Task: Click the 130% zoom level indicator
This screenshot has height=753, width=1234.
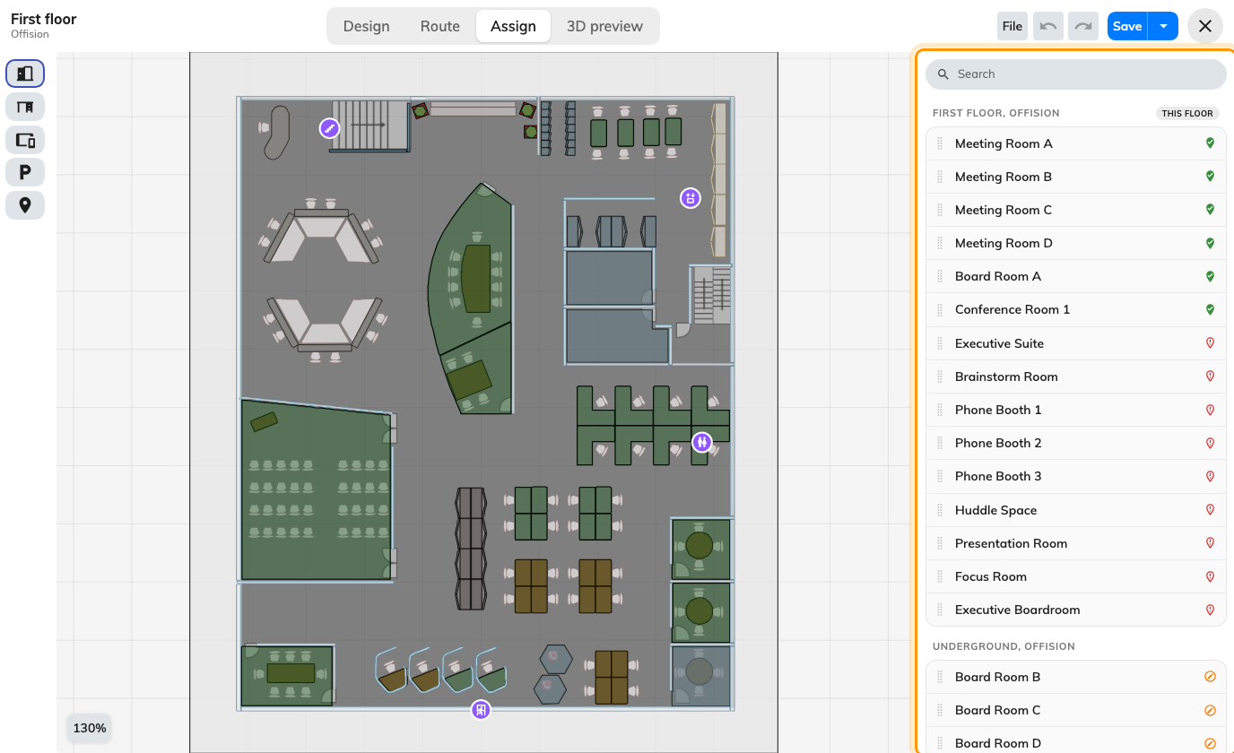Action: point(90,728)
